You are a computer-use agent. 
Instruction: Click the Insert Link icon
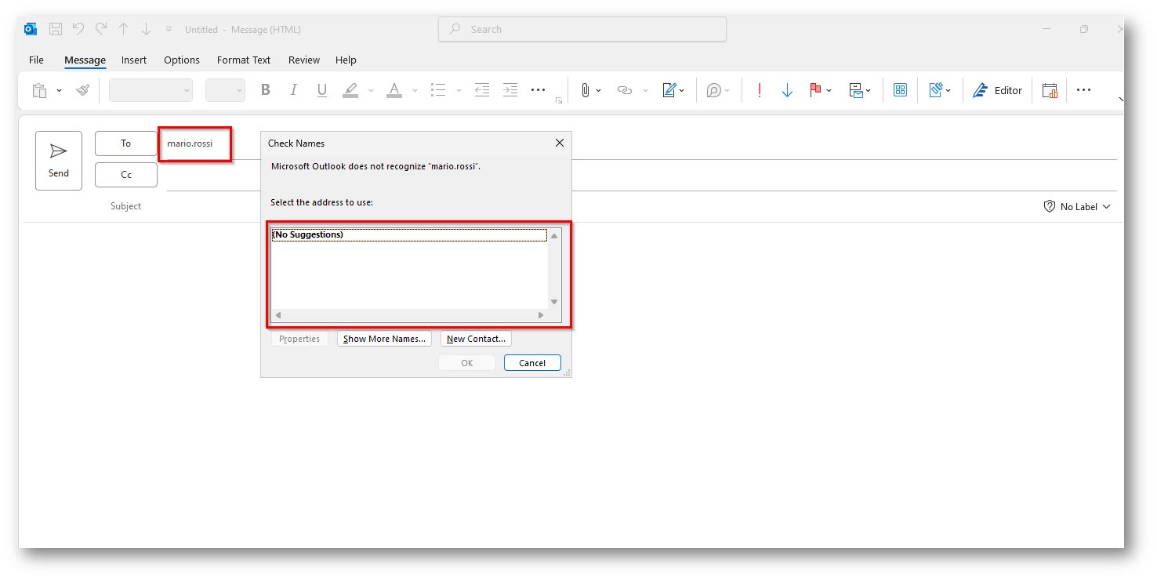[x=625, y=90]
